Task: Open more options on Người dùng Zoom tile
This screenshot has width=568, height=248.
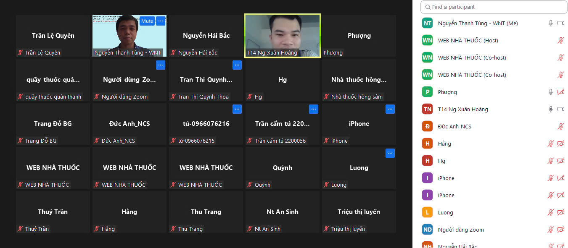Action: (x=161, y=65)
